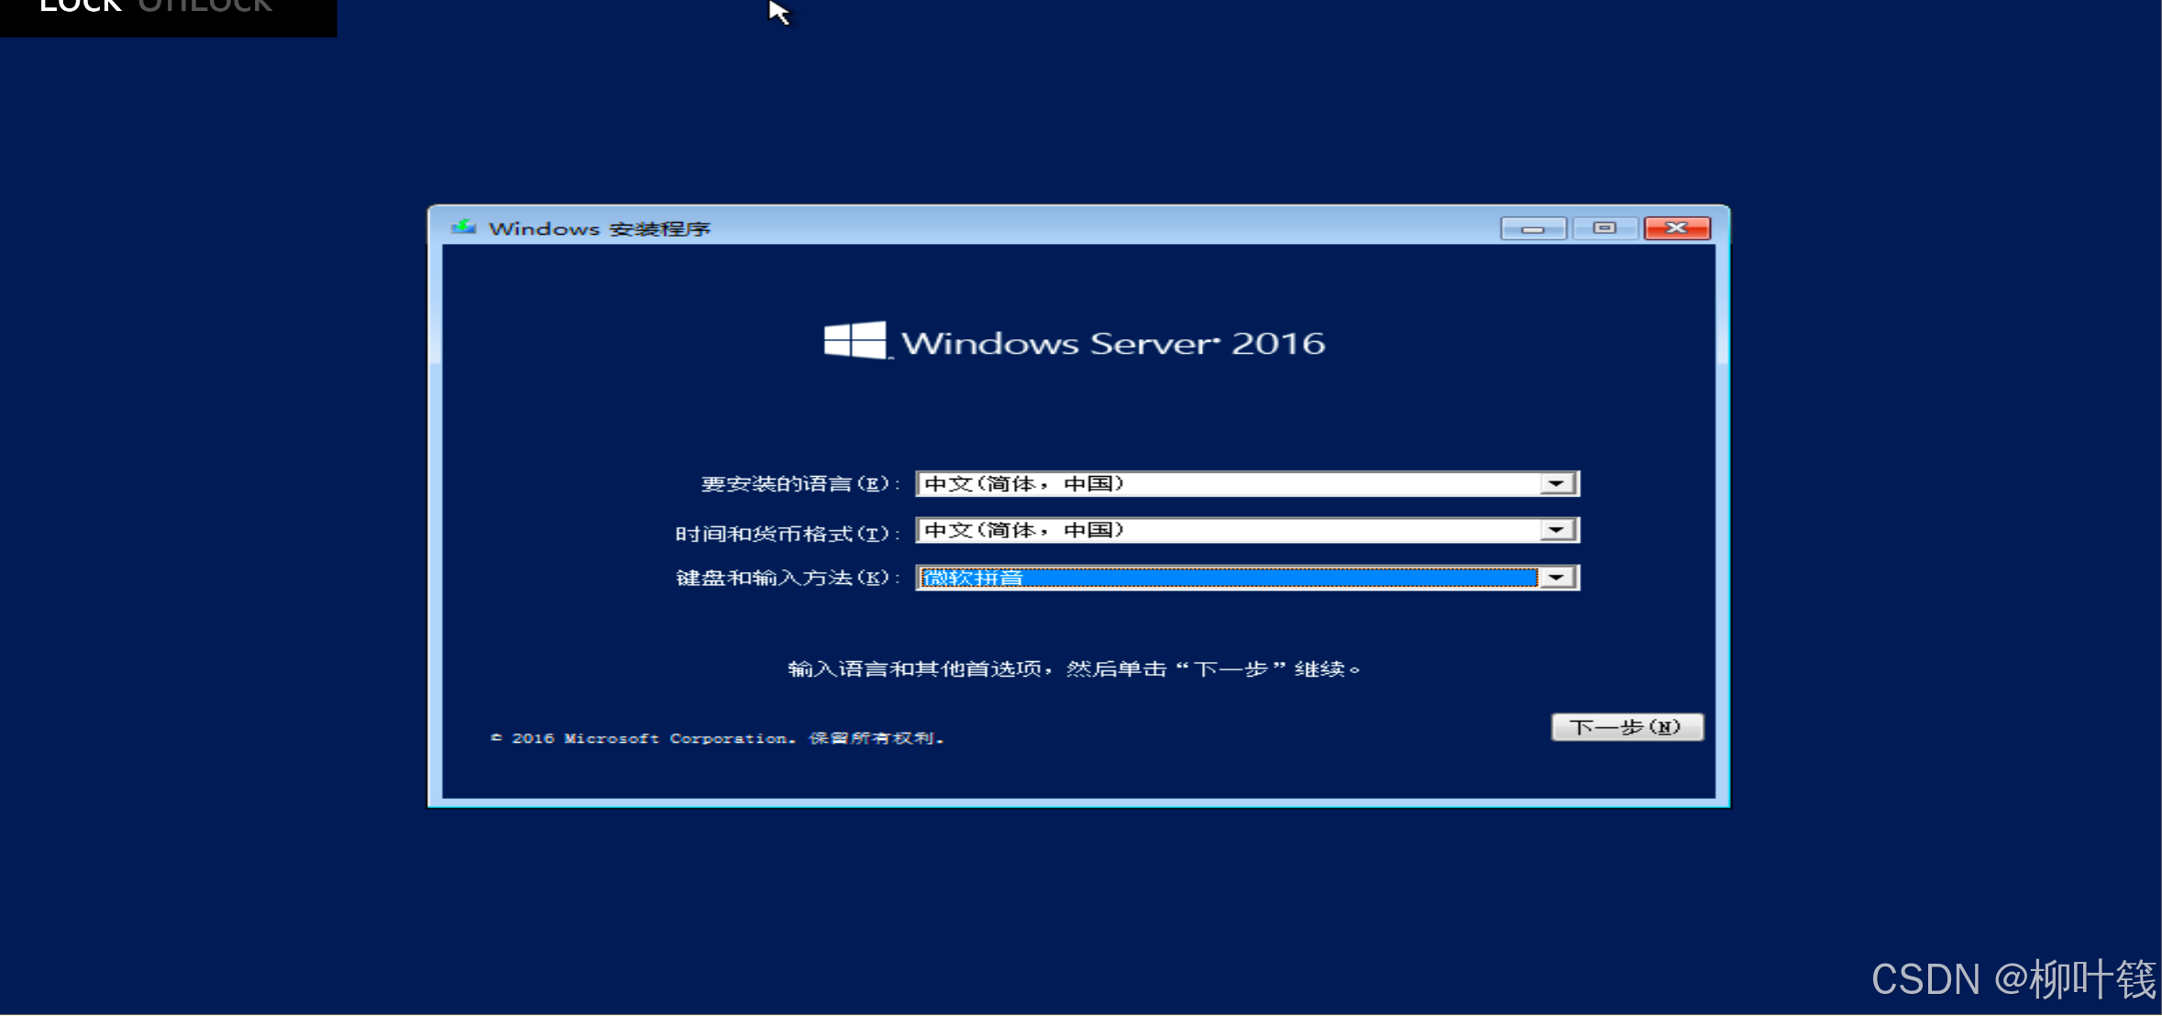Screen dimensions: 2162x1016
Task: Open the 要安装的语言 dropdown
Action: (1556, 483)
